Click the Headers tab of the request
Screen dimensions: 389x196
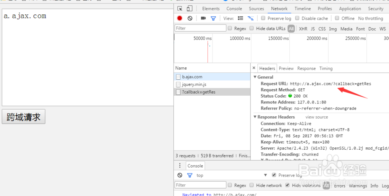tap(267, 68)
